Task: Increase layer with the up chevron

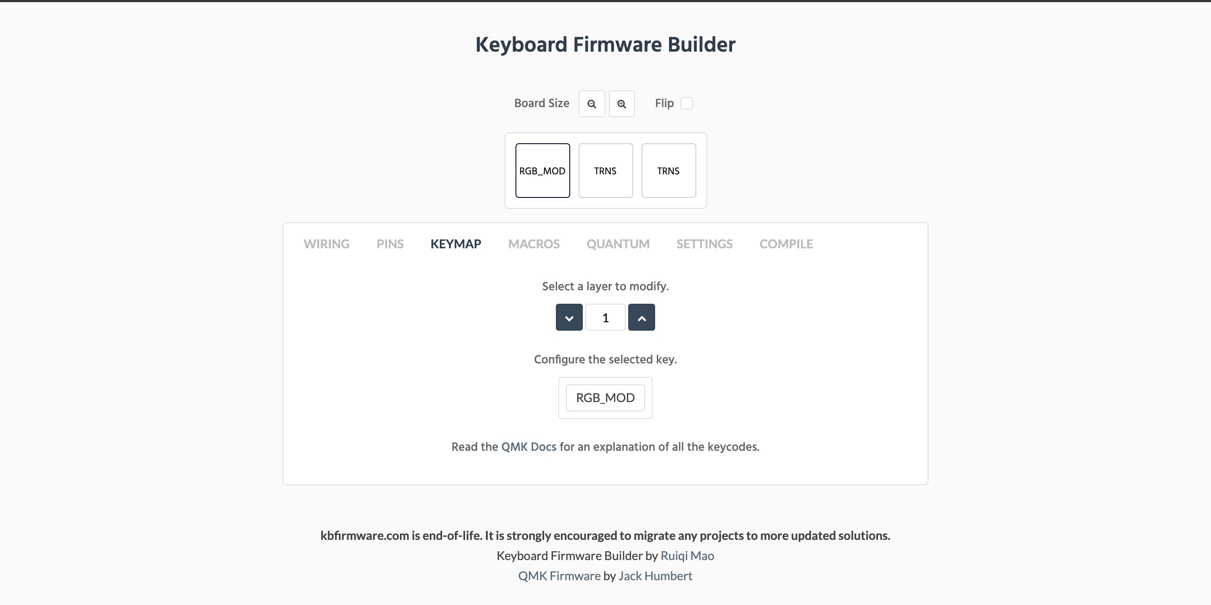Action: pos(641,318)
